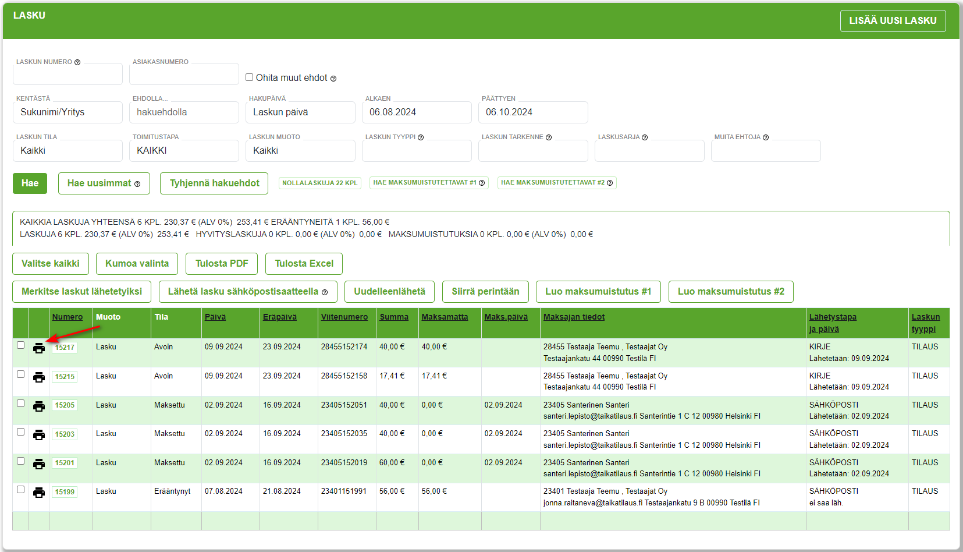Open the Laskusarja field
The width and height of the screenshot is (963, 552).
[x=649, y=151]
